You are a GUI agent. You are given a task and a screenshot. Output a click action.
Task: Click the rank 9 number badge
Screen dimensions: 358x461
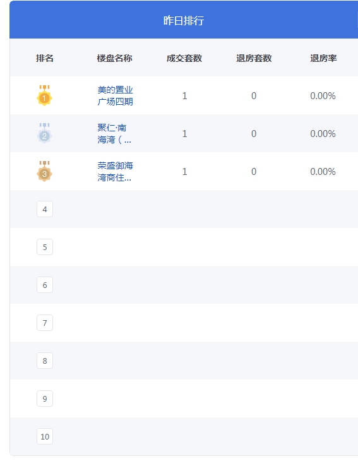point(45,398)
